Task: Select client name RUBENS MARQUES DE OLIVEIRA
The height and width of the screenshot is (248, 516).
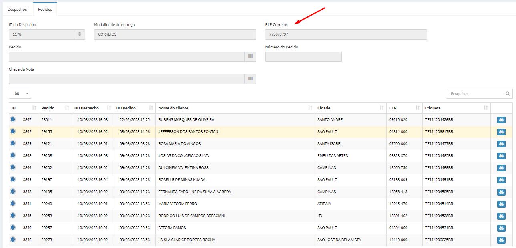Action: coord(186,120)
